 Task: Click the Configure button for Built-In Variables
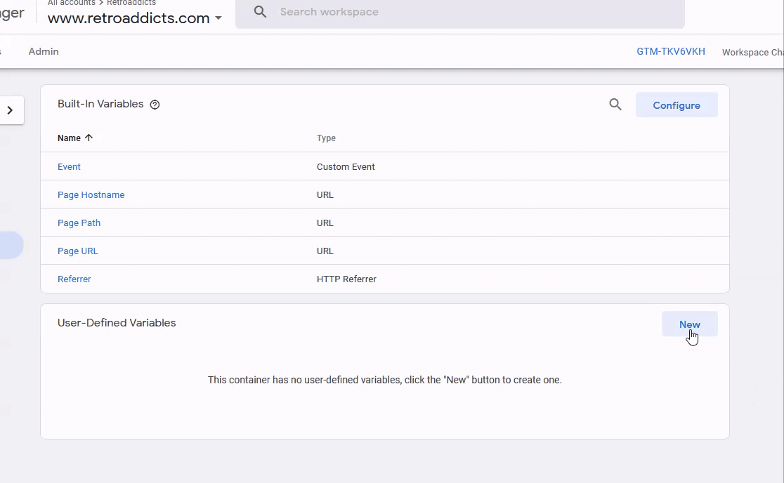[677, 104]
